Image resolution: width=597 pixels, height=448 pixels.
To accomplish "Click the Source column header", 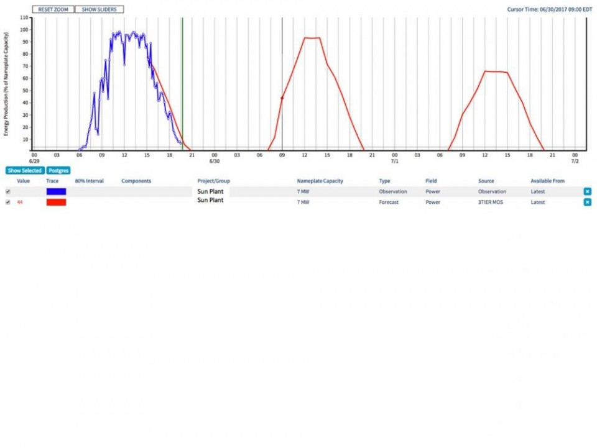I will click(486, 181).
